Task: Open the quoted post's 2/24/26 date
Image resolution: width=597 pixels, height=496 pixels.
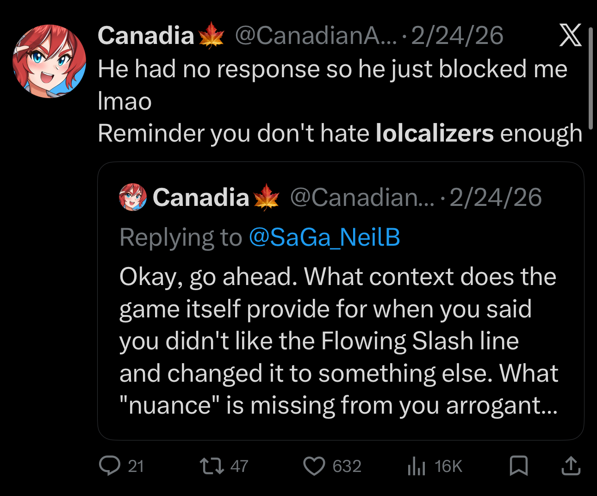Action: tap(495, 198)
